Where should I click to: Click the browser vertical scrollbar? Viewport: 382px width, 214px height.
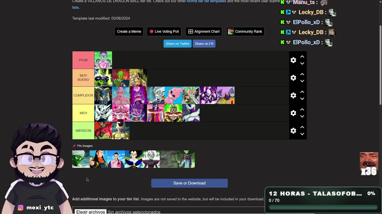(380, 65)
